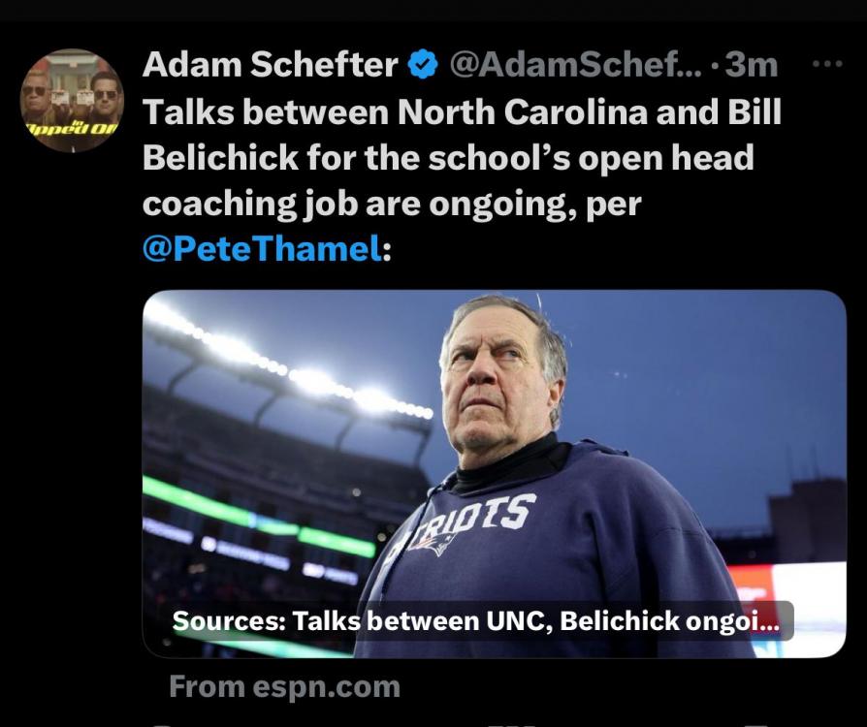Click the partially visible view count icon
Screen dimensions: 867x727
point(509,723)
